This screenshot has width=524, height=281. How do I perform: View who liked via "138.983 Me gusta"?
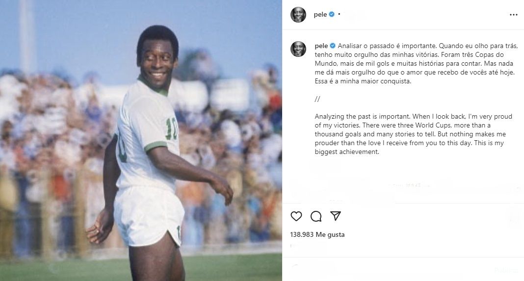click(317, 234)
